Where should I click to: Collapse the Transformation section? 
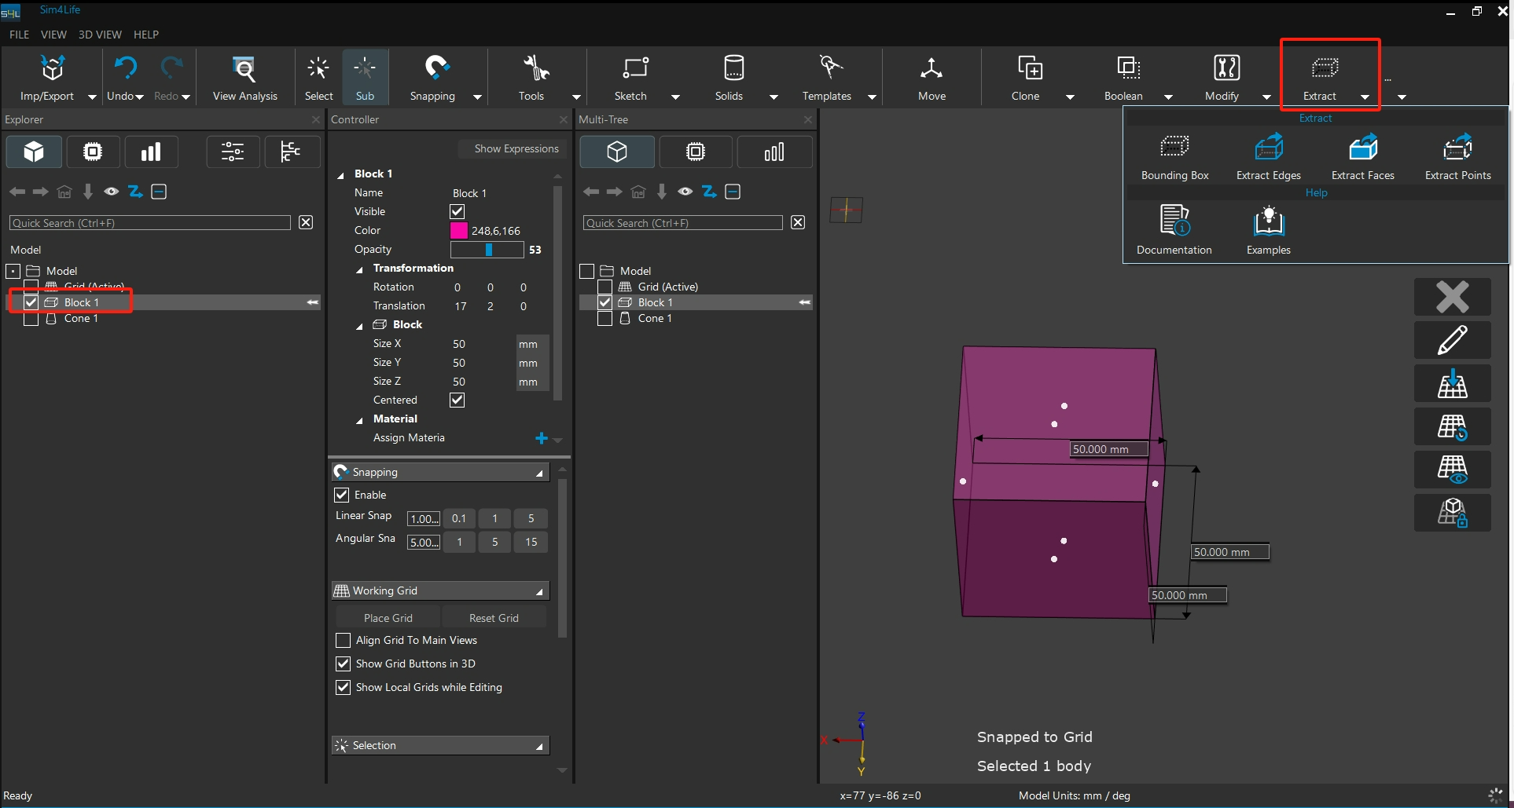point(360,269)
